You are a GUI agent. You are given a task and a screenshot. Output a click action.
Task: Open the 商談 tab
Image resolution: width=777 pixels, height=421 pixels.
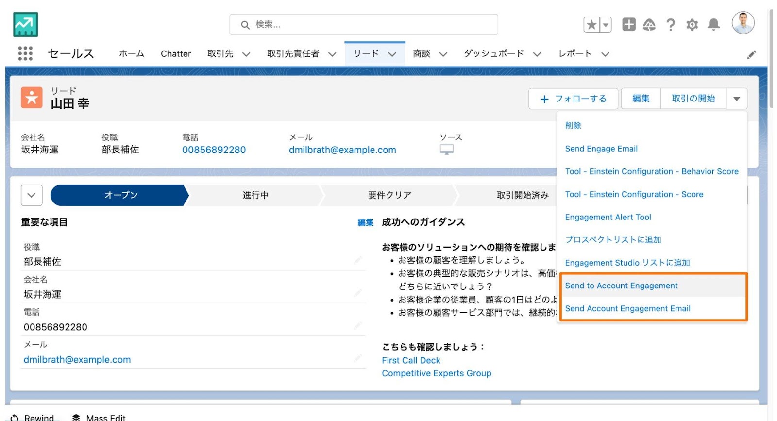pyautogui.click(x=422, y=53)
